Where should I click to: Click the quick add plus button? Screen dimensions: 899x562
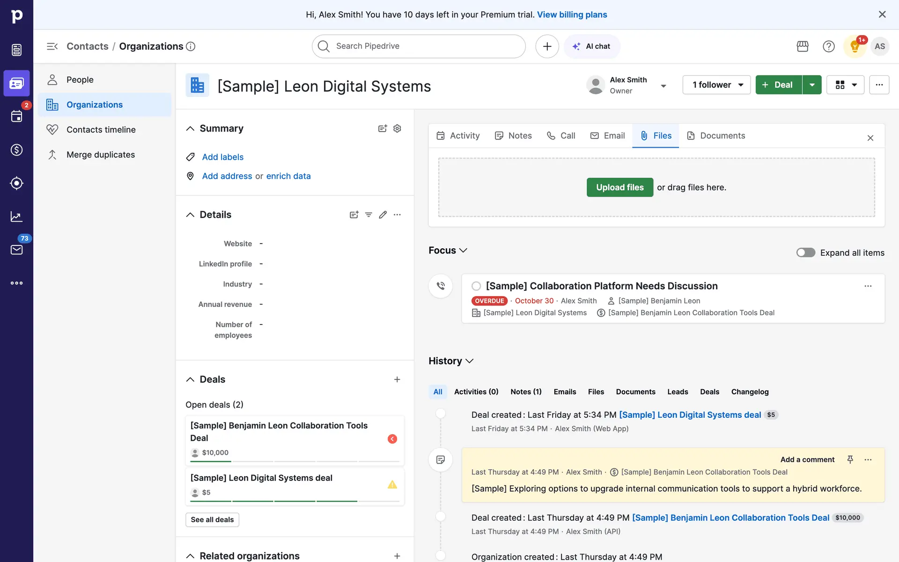point(547,46)
